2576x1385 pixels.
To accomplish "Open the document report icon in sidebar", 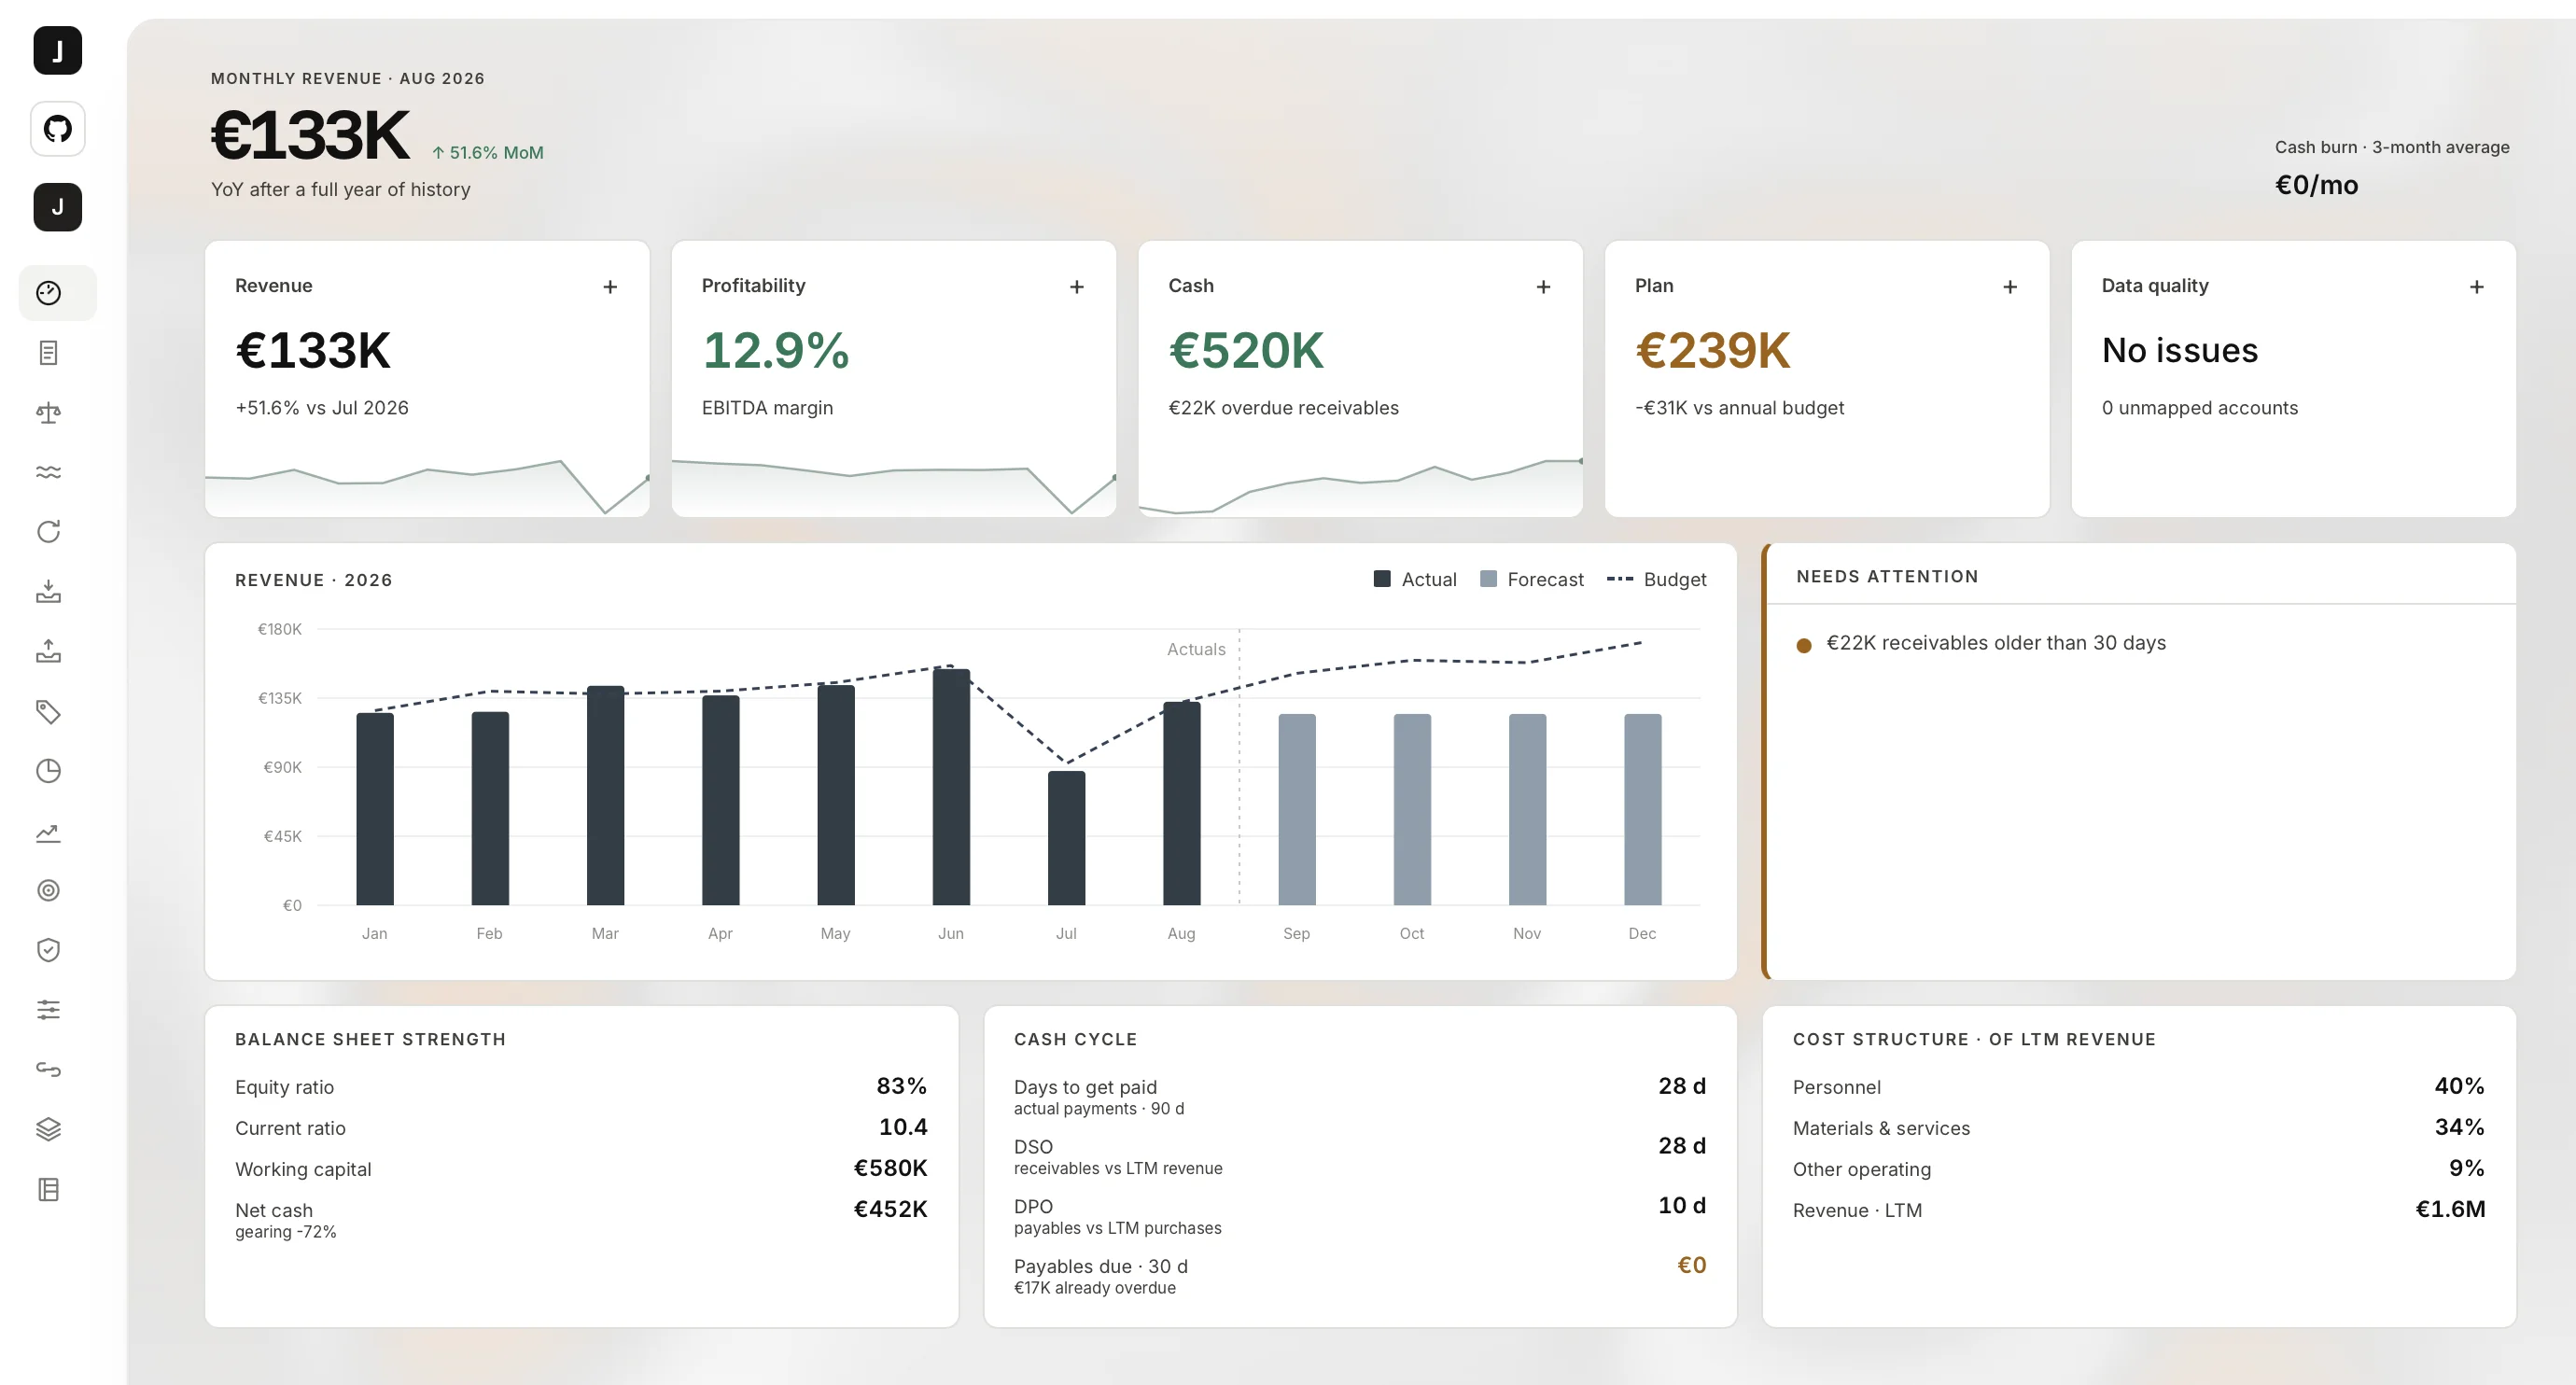I will coord(49,353).
